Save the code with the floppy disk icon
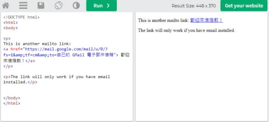Screen dimensions: 269x122 tap(41, 5)
